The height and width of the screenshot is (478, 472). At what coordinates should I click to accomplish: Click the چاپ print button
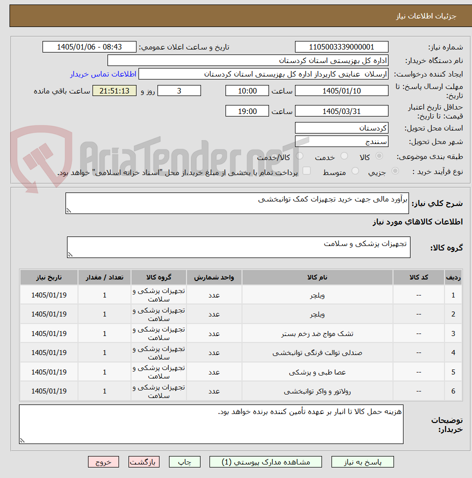tap(185, 462)
